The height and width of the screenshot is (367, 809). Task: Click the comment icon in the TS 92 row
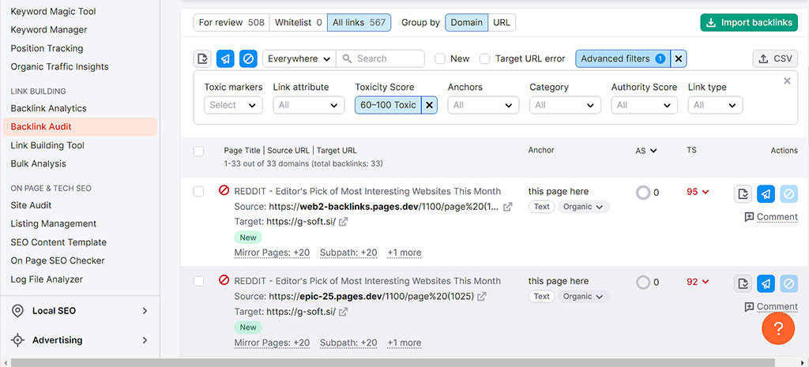click(x=749, y=307)
